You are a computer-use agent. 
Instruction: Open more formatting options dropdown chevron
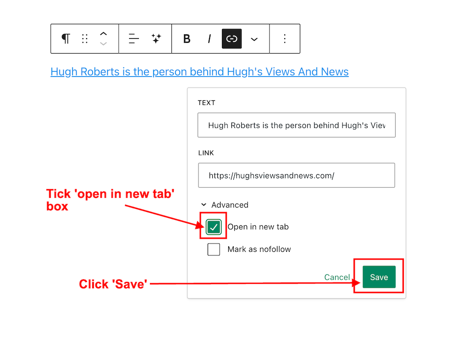[x=254, y=39]
